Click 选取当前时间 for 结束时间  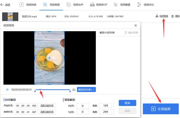[47, 112]
